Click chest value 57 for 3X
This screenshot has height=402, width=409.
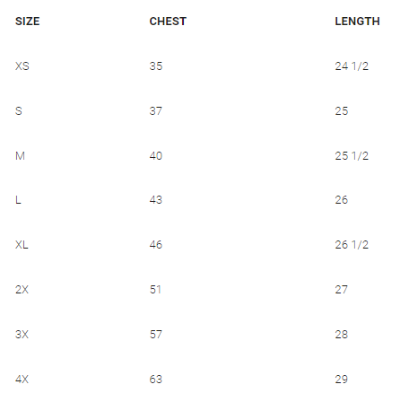(156, 335)
